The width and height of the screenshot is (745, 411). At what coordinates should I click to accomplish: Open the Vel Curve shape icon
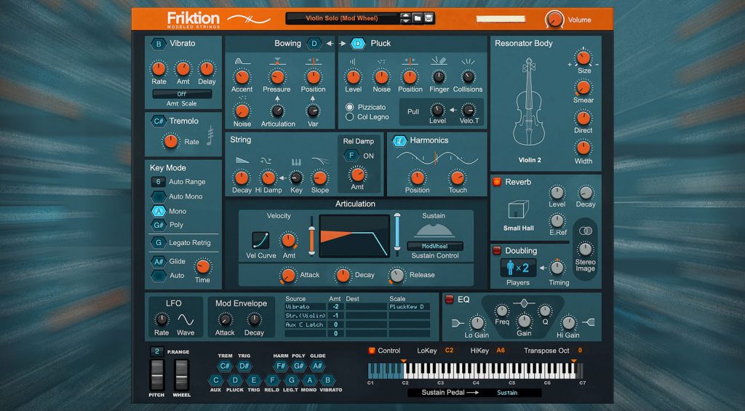point(260,241)
